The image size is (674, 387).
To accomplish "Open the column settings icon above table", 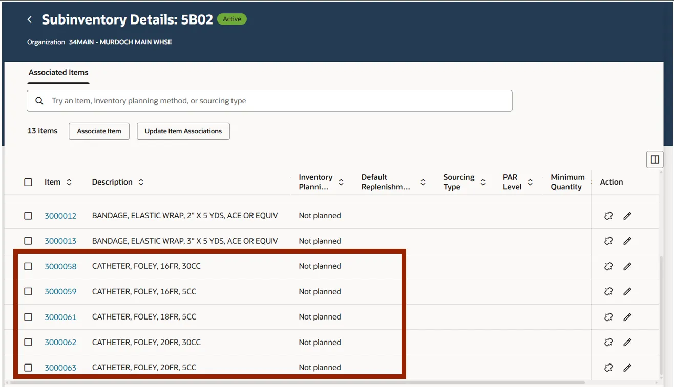I will 655,160.
